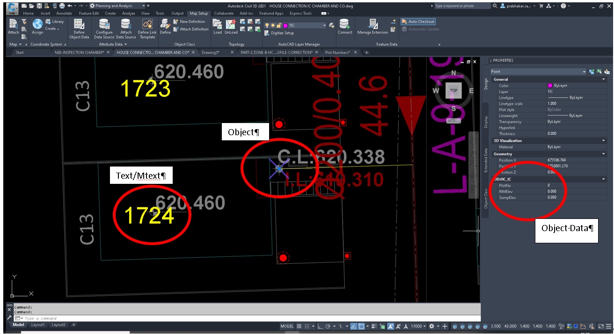This screenshot has width=614, height=334.
Task: Open the Create coordinate system button
Action: 51,29
